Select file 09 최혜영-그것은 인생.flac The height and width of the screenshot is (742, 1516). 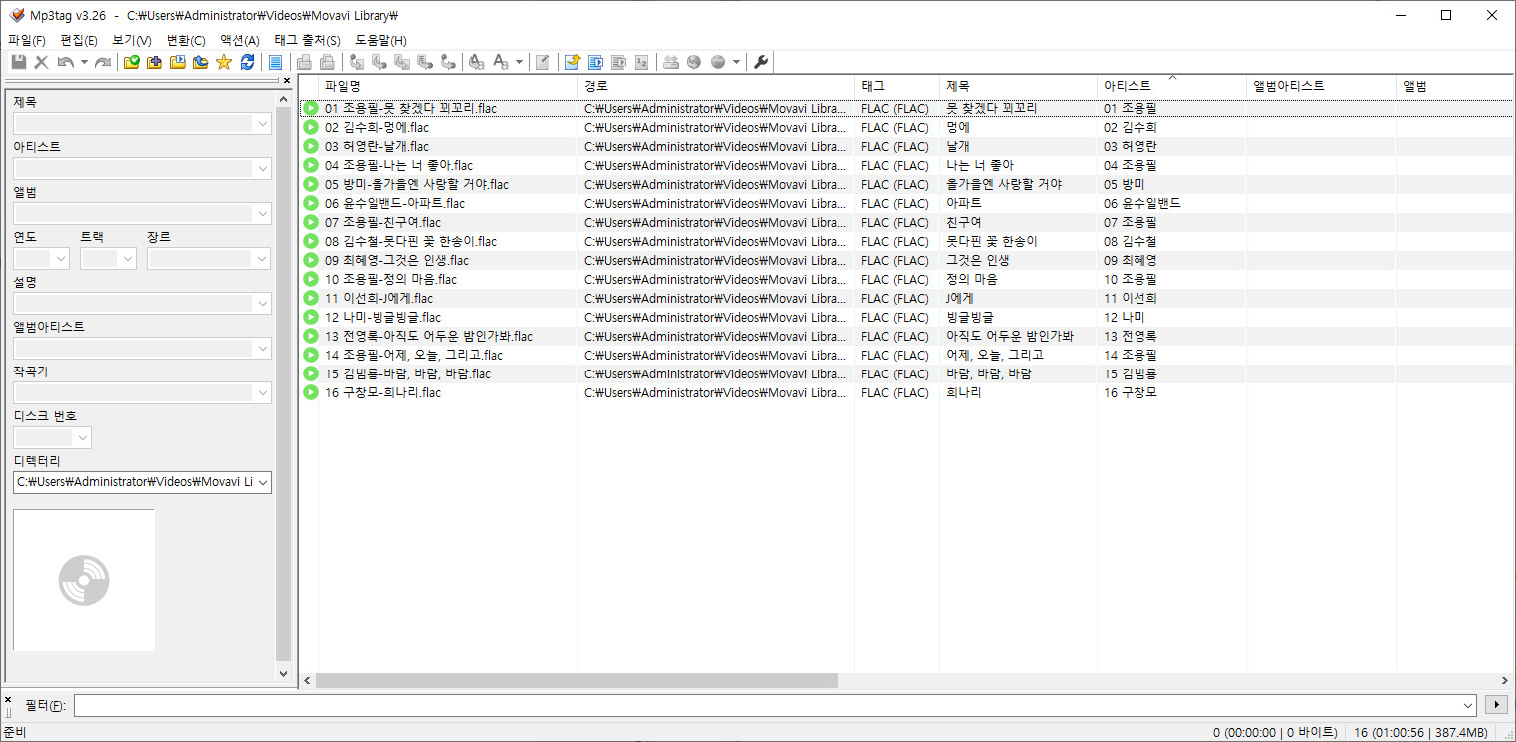click(396, 260)
